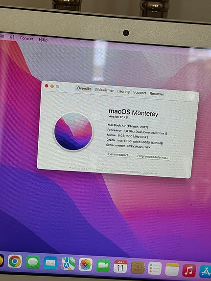The height and width of the screenshot is (281, 211).
Task: Open the Calendar icon showing 11
Action: click(x=120, y=266)
